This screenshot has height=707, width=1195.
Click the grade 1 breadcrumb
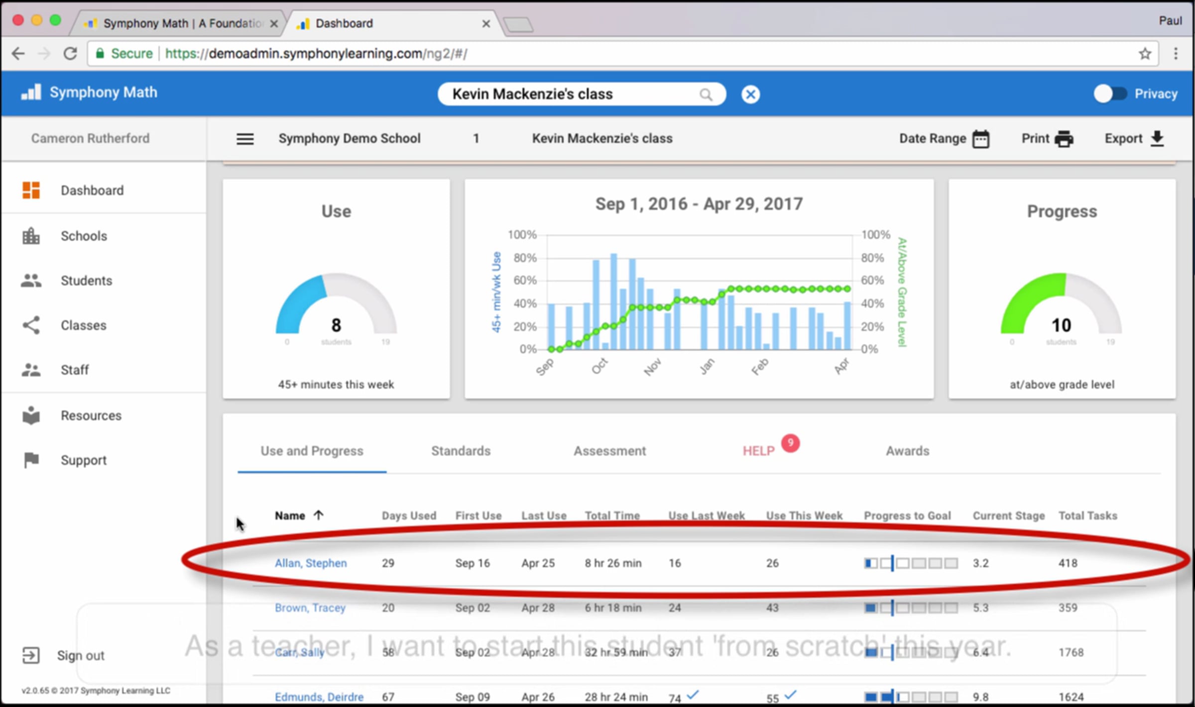(x=476, y=138)
